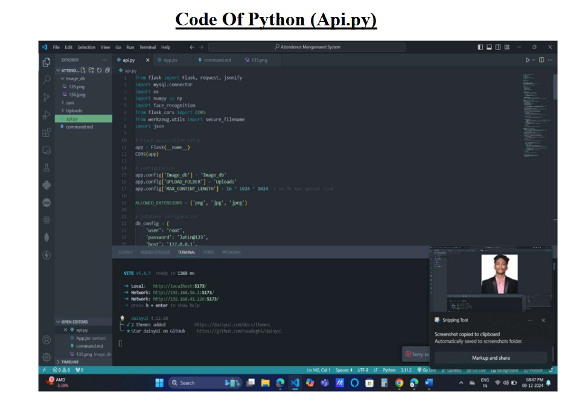588x411 pixels.
Task: Open the Source Control view
Action: point(46,97)
